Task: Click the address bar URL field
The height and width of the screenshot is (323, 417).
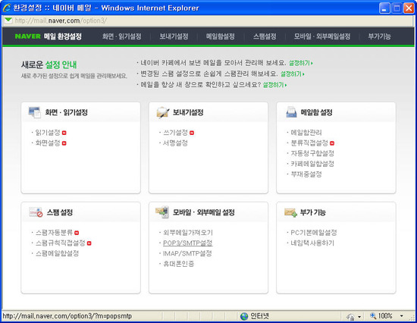Action: (x=208, y=20)
